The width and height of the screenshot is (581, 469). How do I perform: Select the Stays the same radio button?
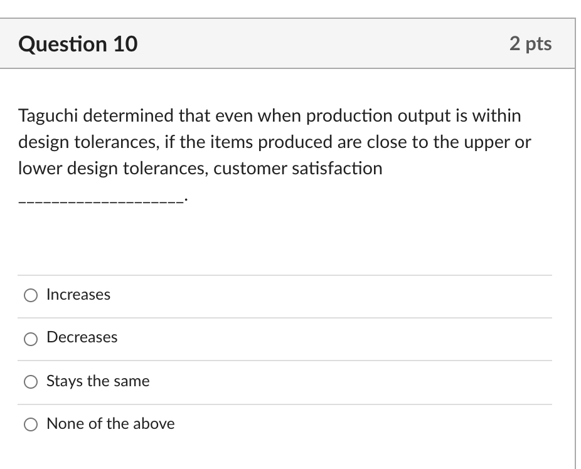coord(31,381)
